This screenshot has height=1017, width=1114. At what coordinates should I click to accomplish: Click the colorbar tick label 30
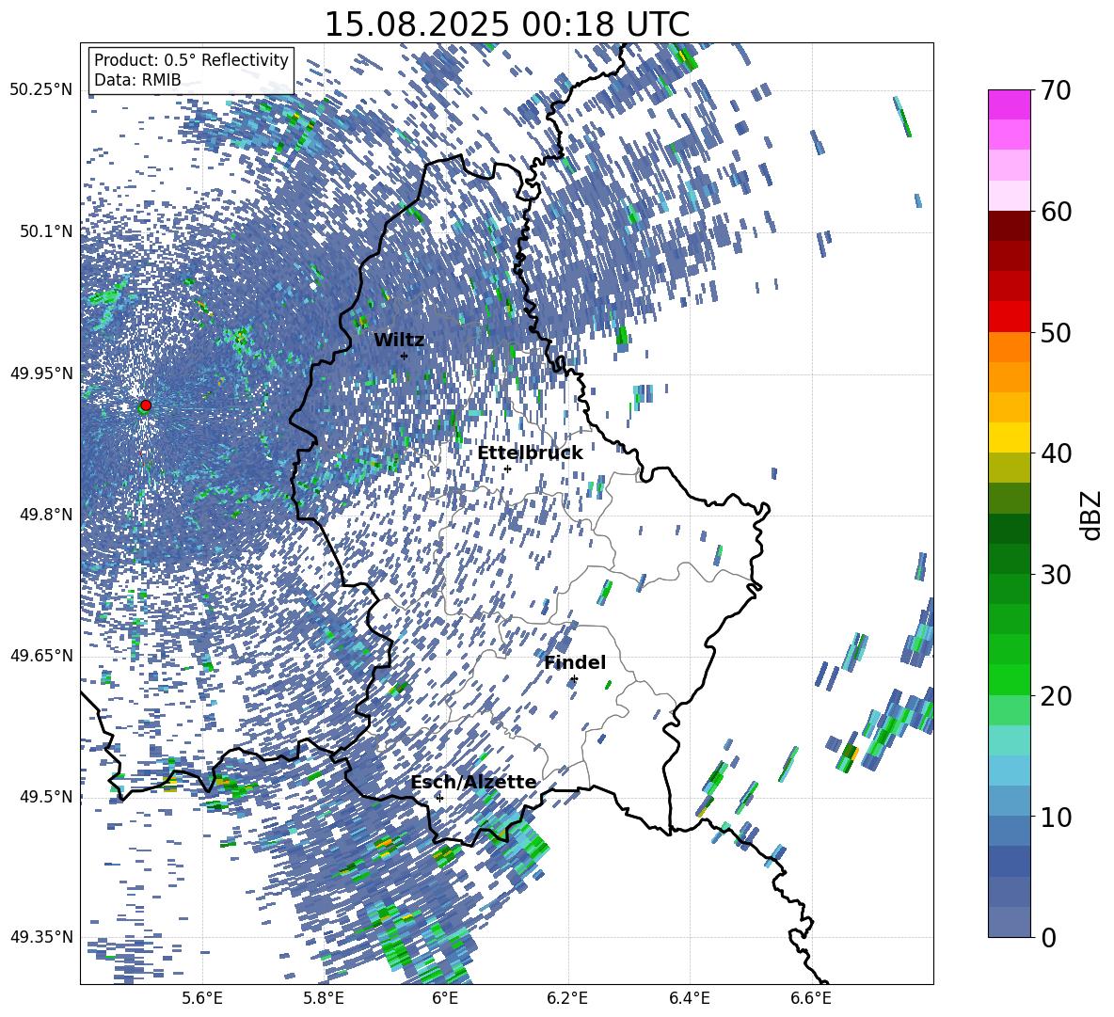1056,575
